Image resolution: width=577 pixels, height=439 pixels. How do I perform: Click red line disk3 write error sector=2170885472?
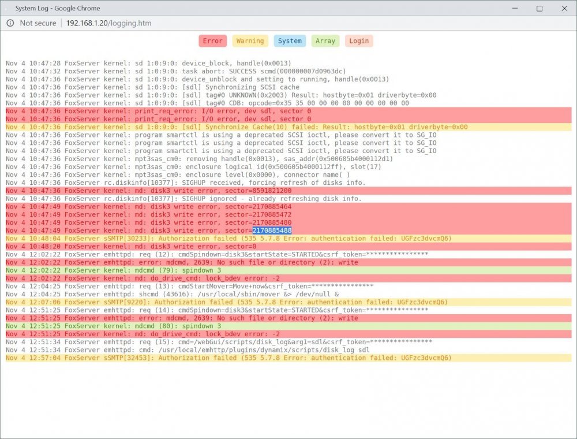click(x=288, y=215)
